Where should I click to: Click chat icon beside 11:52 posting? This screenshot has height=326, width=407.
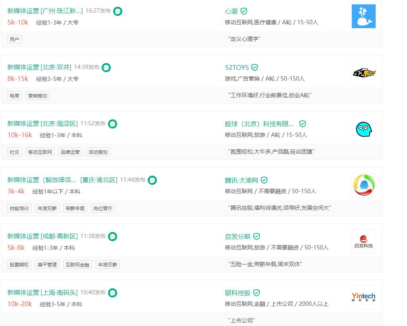[113, 124]
